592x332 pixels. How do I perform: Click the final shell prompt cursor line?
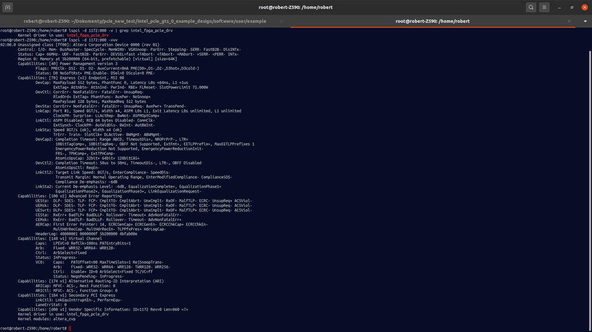(36, 328)
